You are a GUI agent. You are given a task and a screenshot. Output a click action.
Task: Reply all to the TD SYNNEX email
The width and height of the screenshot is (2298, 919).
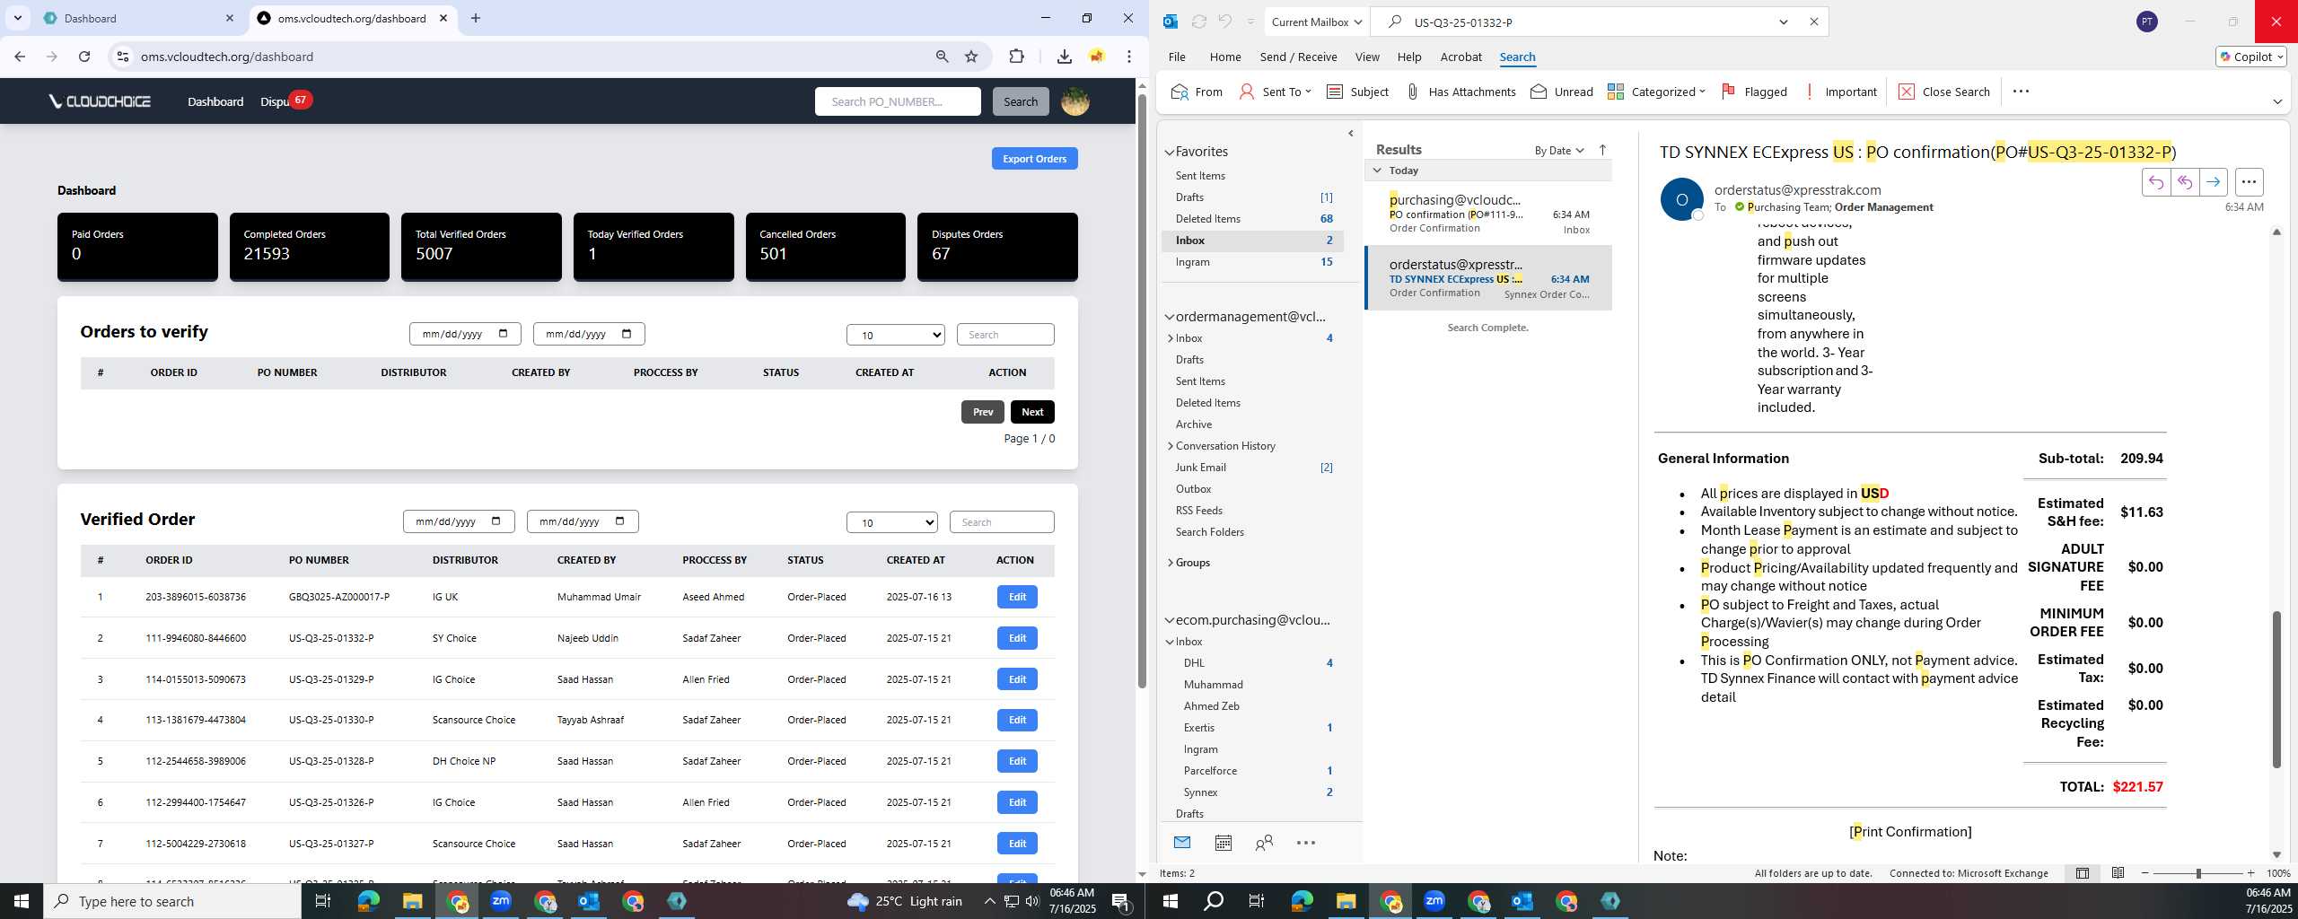(2184, 182)
